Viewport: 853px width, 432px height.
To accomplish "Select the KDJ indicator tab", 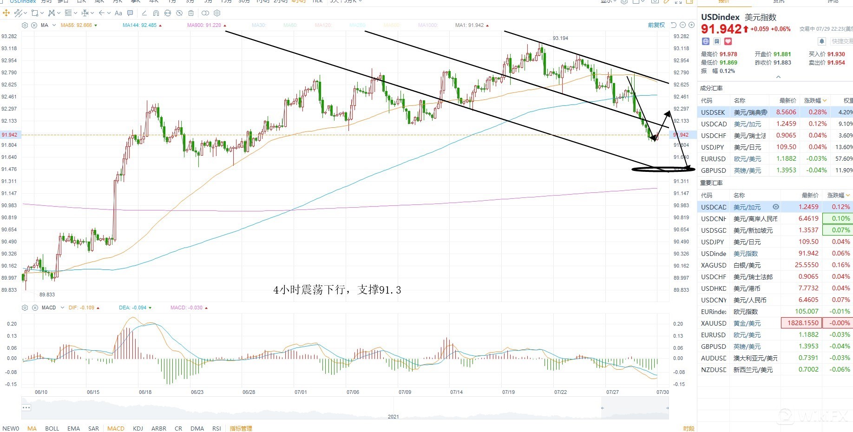I will [x=138, y=428].
